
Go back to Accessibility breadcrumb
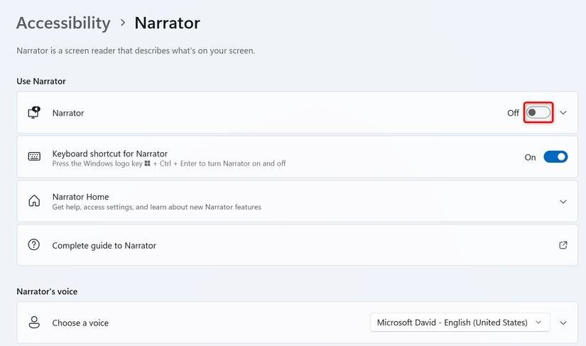(63, 23)
